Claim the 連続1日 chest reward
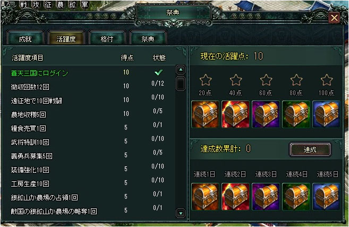 [205, 197]
